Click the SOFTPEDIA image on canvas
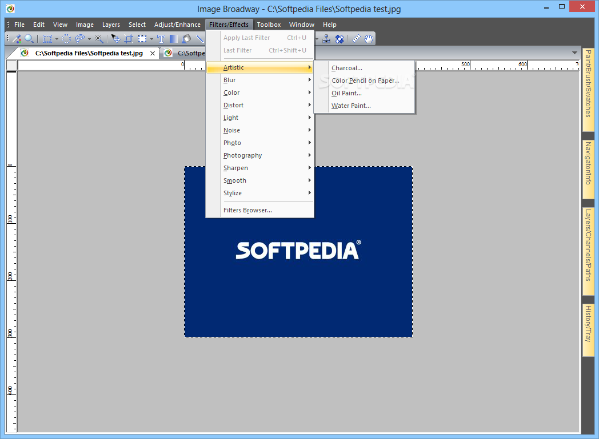This screenshot has width=599, height=439. click(x=298, y=252)
